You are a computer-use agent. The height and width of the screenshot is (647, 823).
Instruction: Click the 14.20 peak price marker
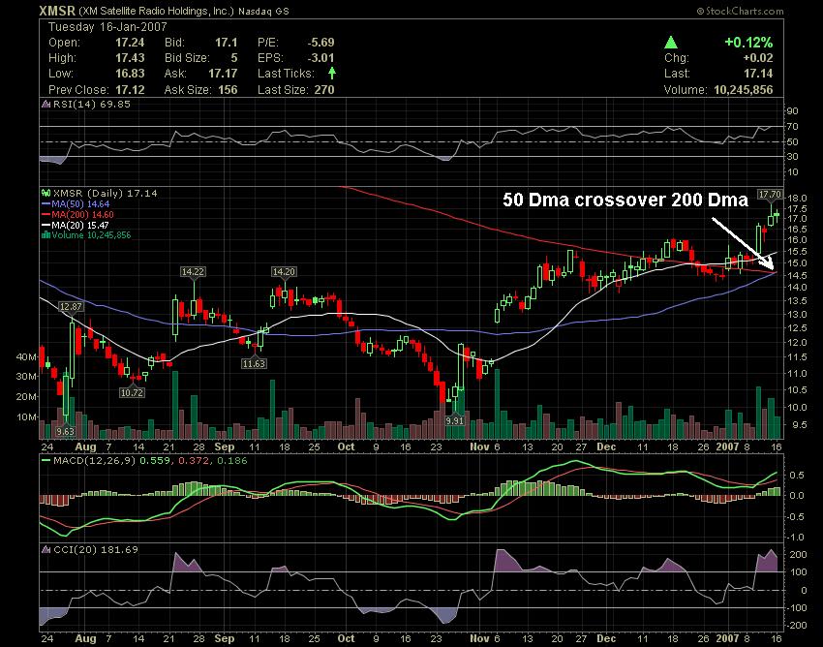284,271
